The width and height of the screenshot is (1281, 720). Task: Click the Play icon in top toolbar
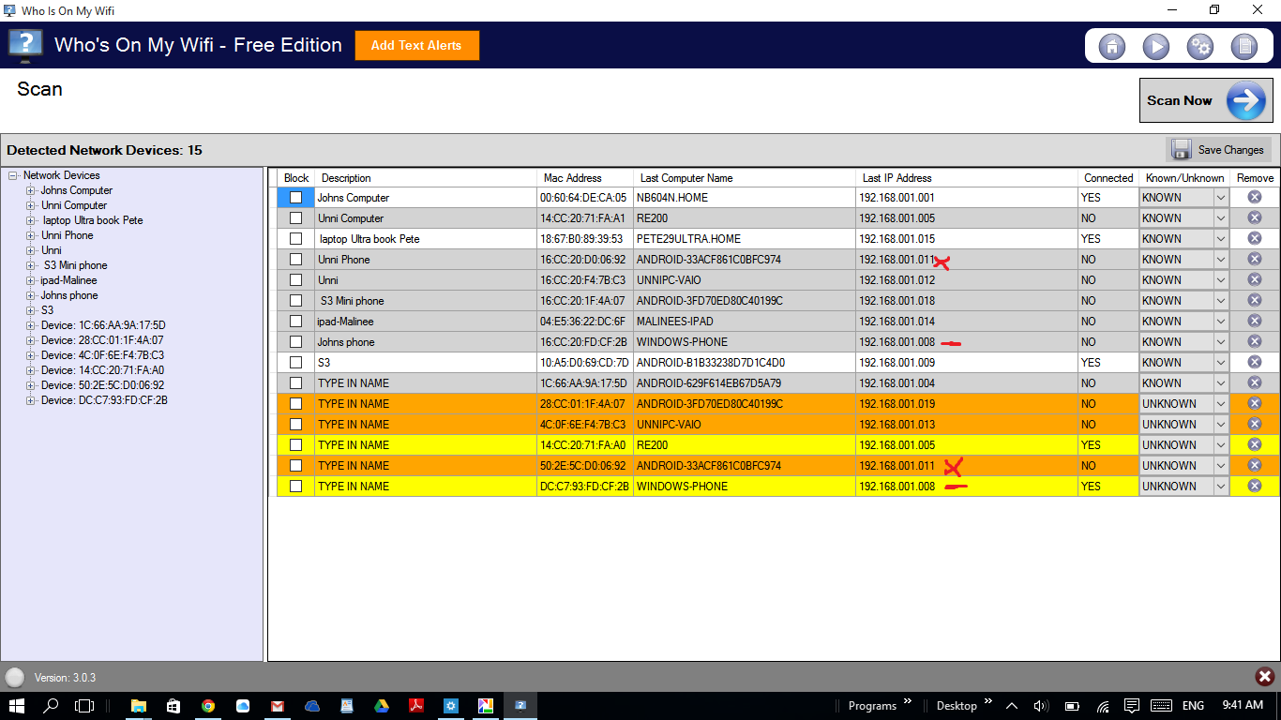pos(1155,46)
